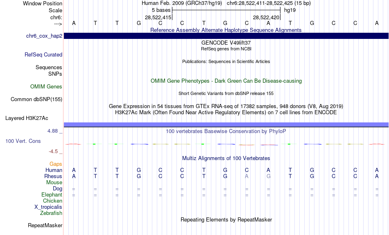Click the Common dbSNP(155) track label
Image resolution: width=389 pixels, height=235 pixels.
(x=36, y=99)
